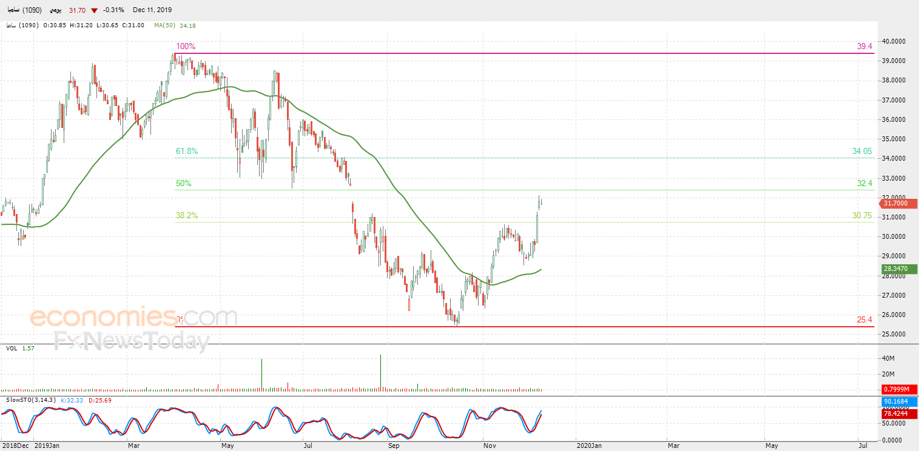Select the VOL 1.57 indicator label
The image size is (919, 451).
(x=19, y=349)
